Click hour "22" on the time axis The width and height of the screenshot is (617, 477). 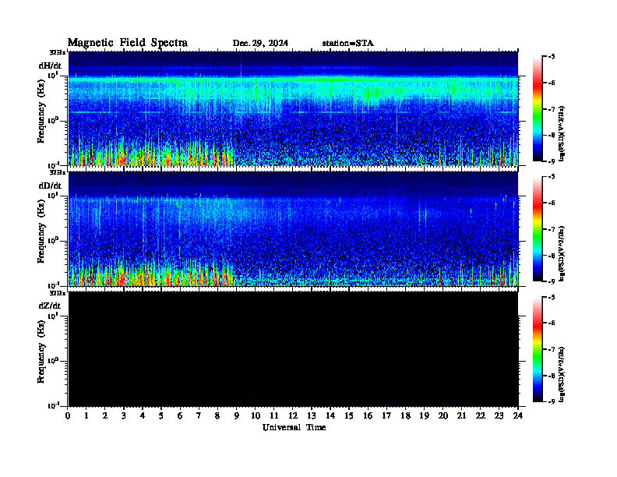click(480, 415)
